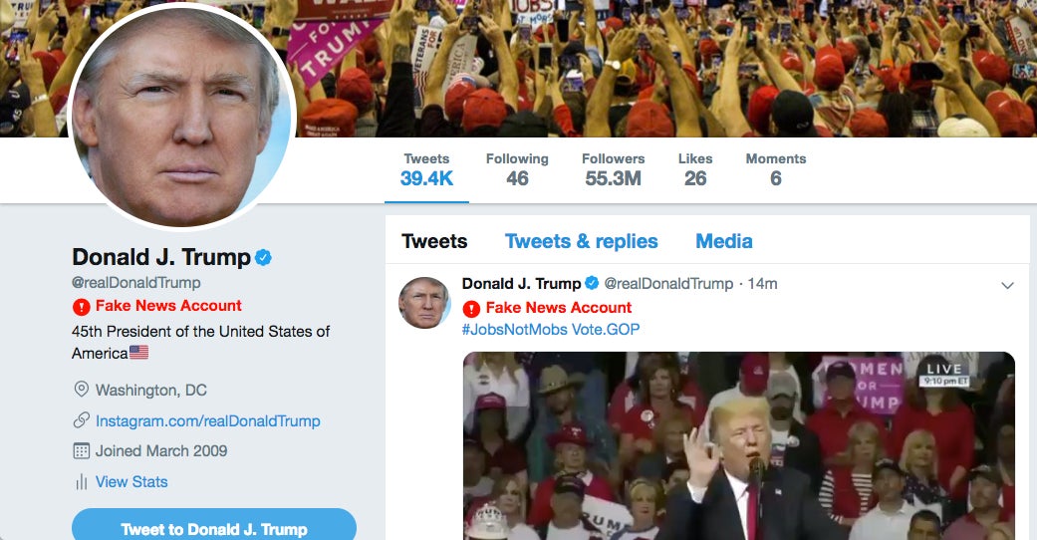The image size is (1037, 540).
Task: Click the verified badge in the tweet header
Action: (x=592, y=283)
